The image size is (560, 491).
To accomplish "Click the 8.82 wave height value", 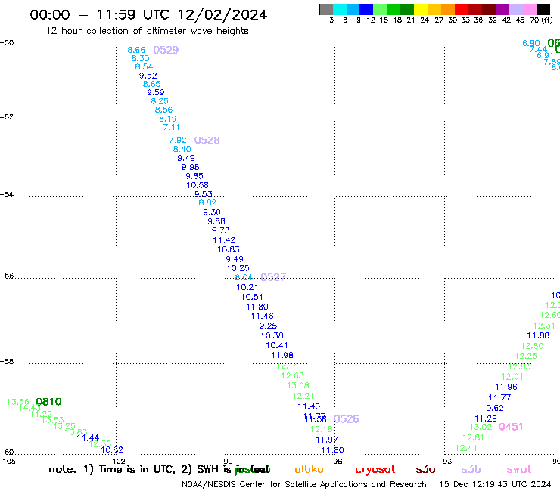I will point(207,202).
